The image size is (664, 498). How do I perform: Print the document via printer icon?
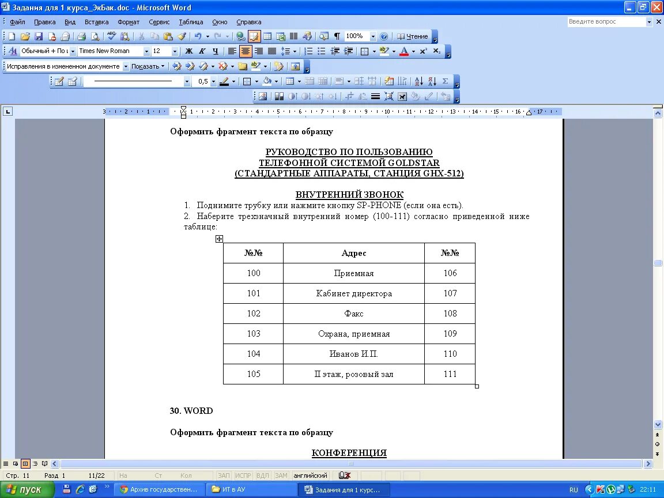coord(81,36)
